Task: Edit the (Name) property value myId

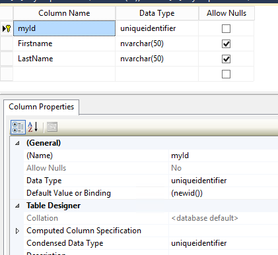Action: click(223, 156)
